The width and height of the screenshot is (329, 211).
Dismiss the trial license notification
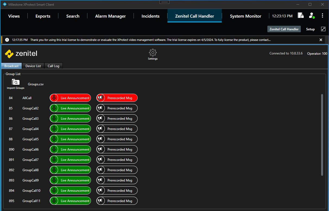(321, 40)
